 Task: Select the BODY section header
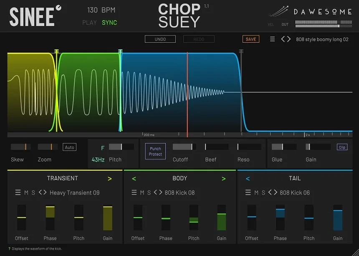pos(180,178)
